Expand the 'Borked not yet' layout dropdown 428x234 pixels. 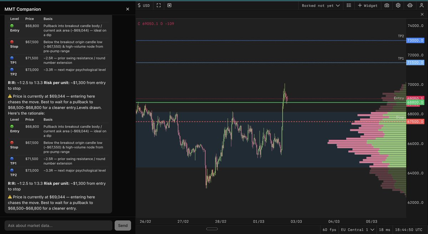[x=321, y=5]
